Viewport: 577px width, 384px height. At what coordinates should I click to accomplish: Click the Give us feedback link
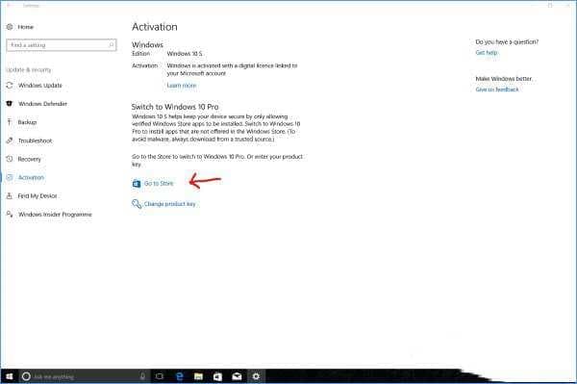coord(497,90)
